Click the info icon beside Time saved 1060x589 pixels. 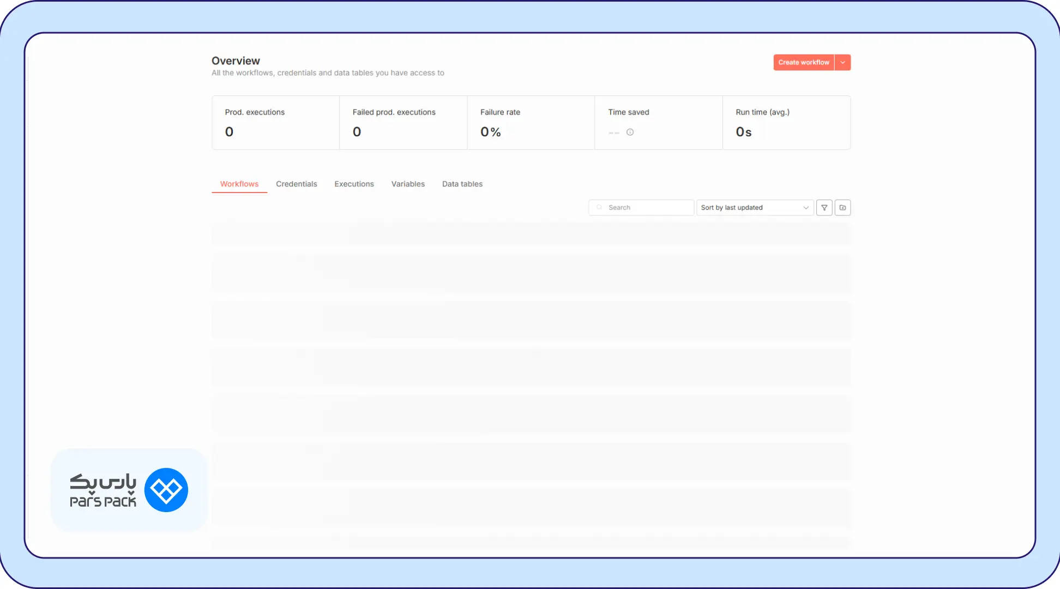[630, 132]
